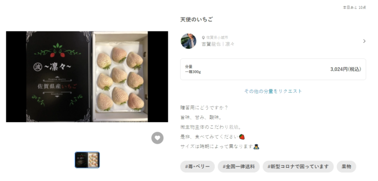
Task: Click the strawberry emoji in description
Action: 242,137
